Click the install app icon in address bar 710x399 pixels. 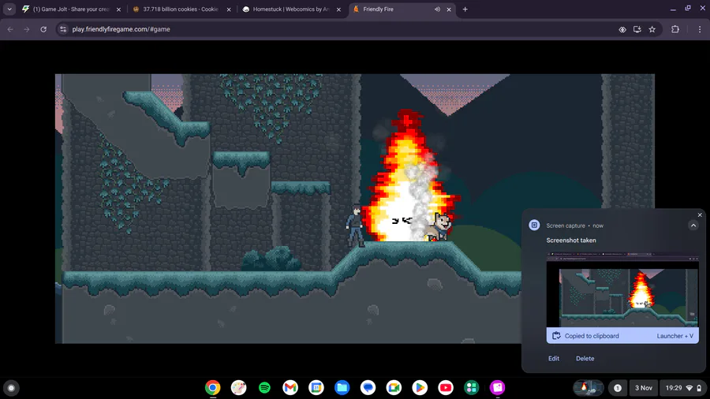click(x=637, y=29)
